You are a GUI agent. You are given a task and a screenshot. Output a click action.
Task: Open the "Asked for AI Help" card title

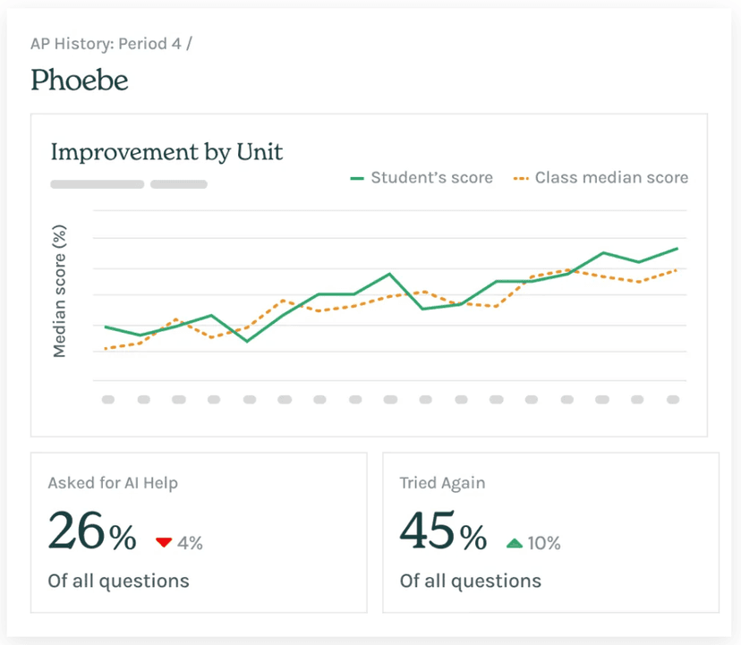[x=113, y=483]
